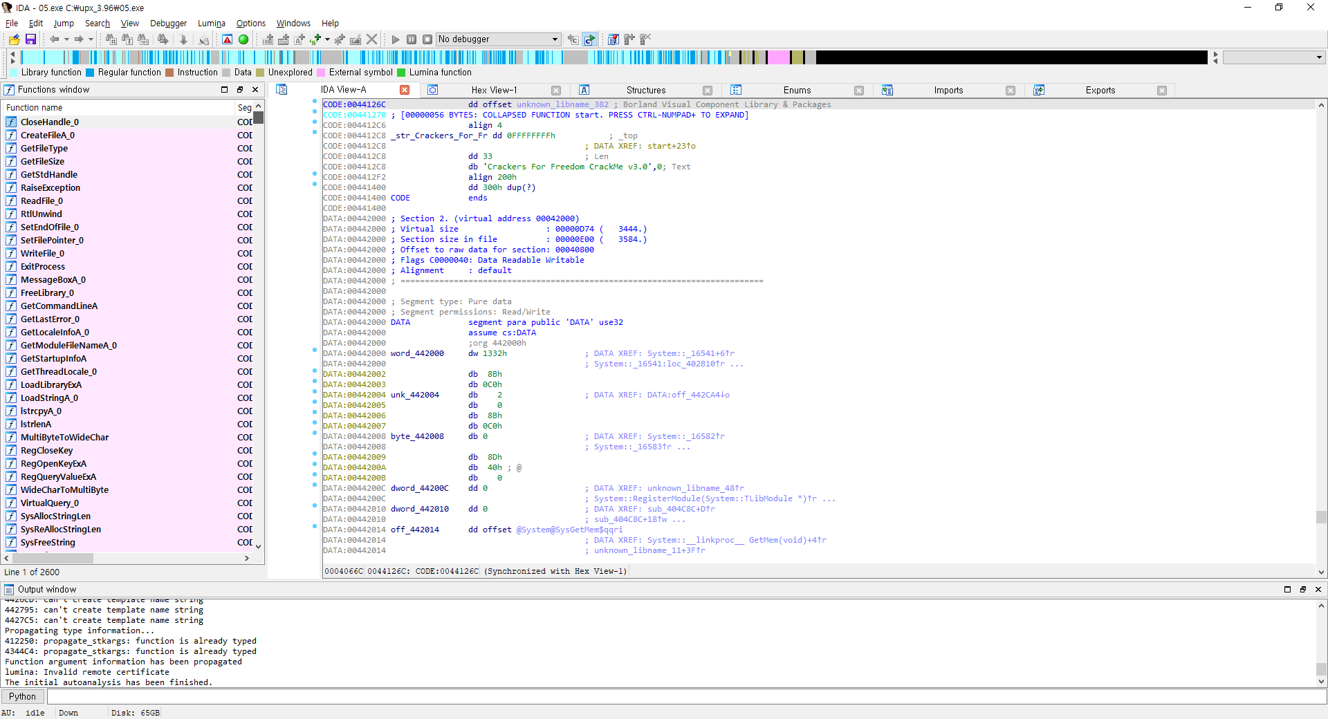Click the Regular function legend swatch
The width and height of the screenshot is (1328, 719).
click(90, 72)
